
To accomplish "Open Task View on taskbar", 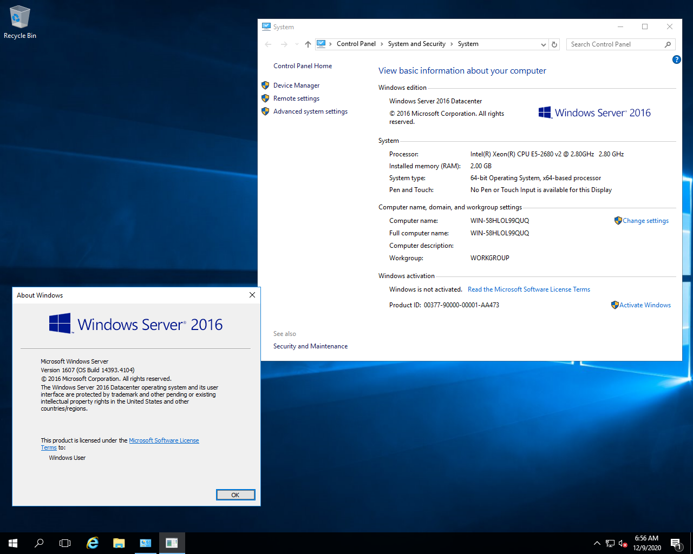I will (65, 543).
